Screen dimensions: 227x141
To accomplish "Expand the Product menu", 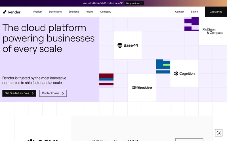I will (38, 12).
